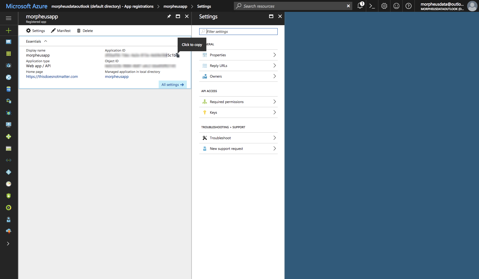Click the Troubleshoot row chevron arrow

click(274, 138)
